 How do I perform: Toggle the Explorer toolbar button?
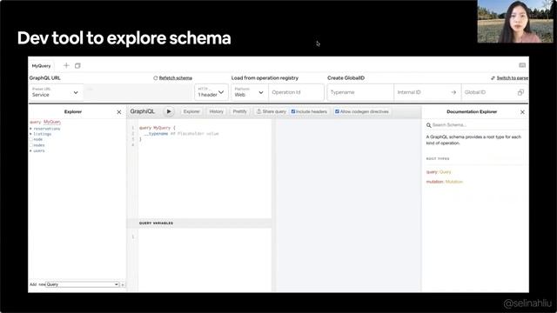(191, 111)
